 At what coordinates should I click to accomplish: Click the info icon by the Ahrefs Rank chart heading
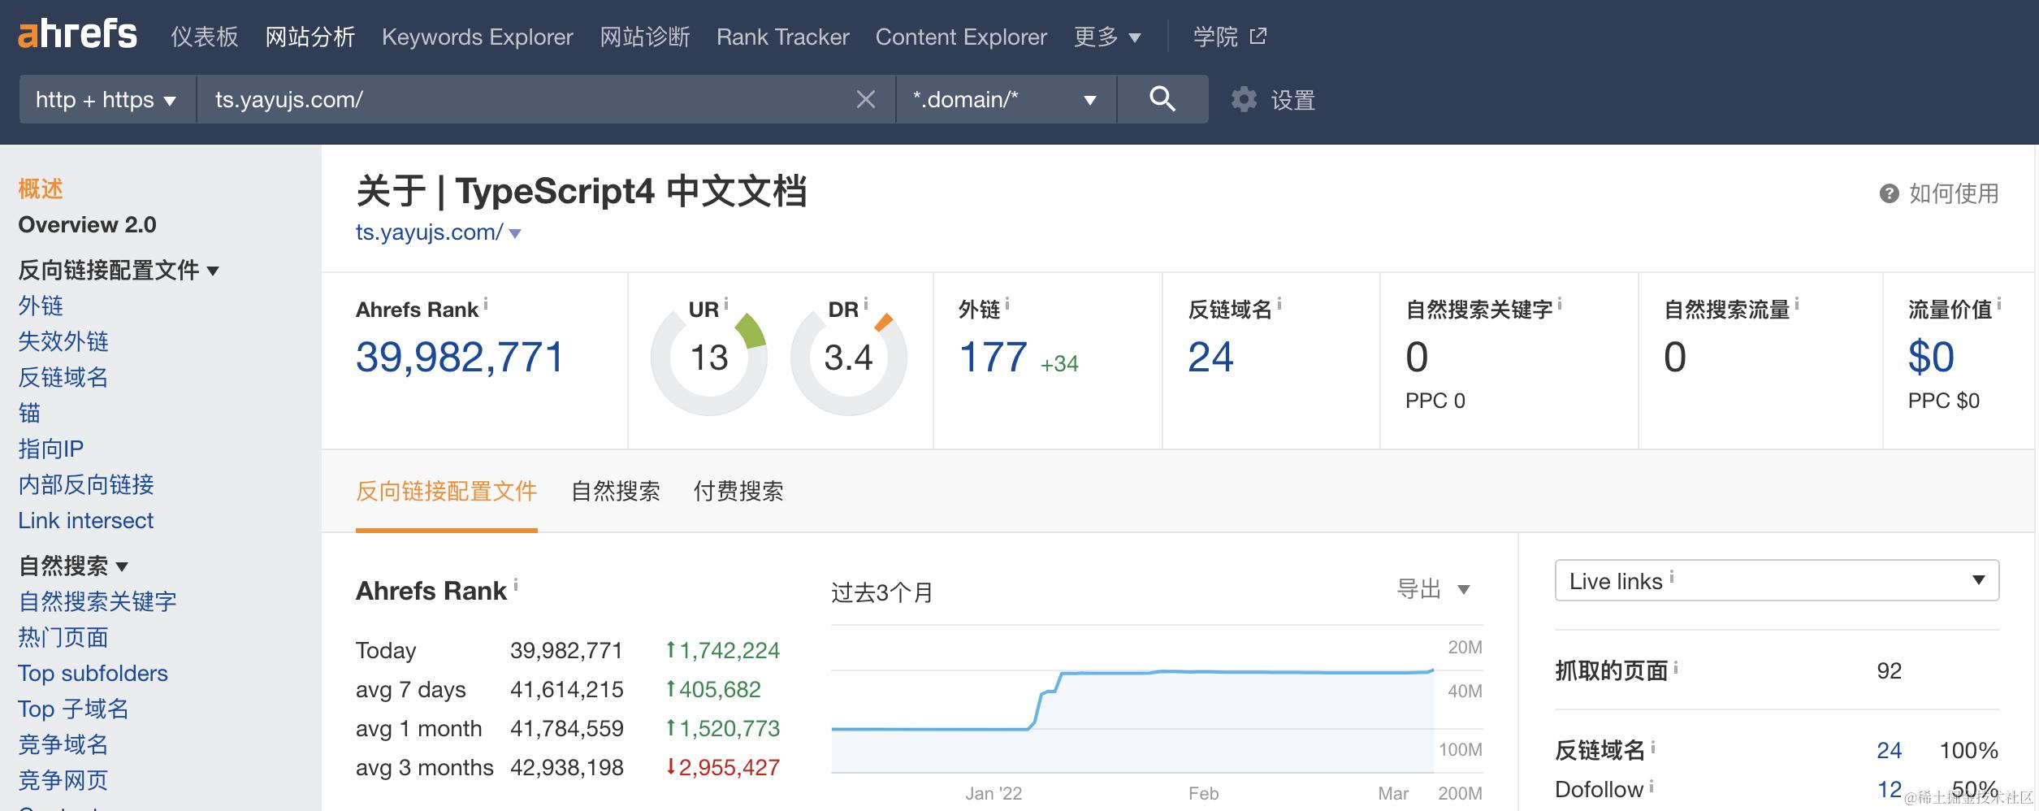[516, 584]
